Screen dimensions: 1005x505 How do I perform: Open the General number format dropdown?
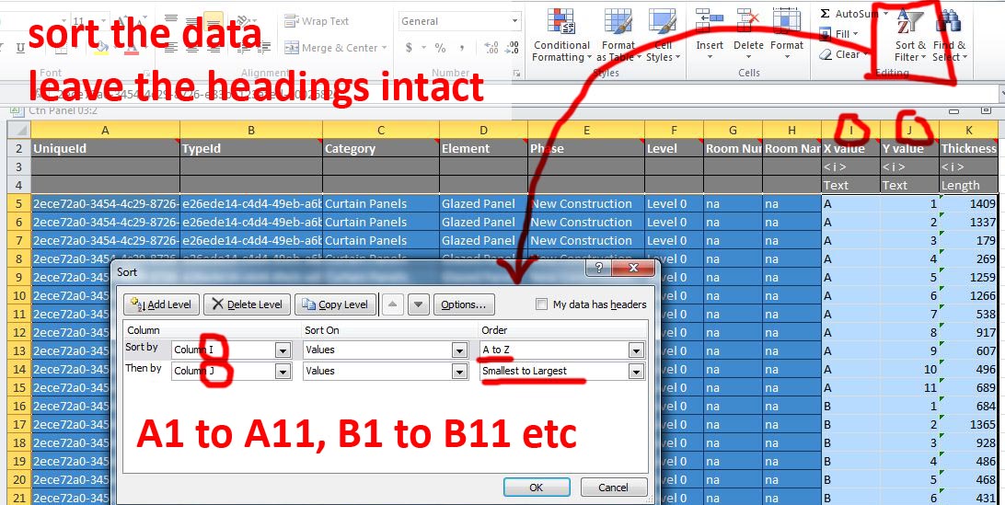pos(514,21)
